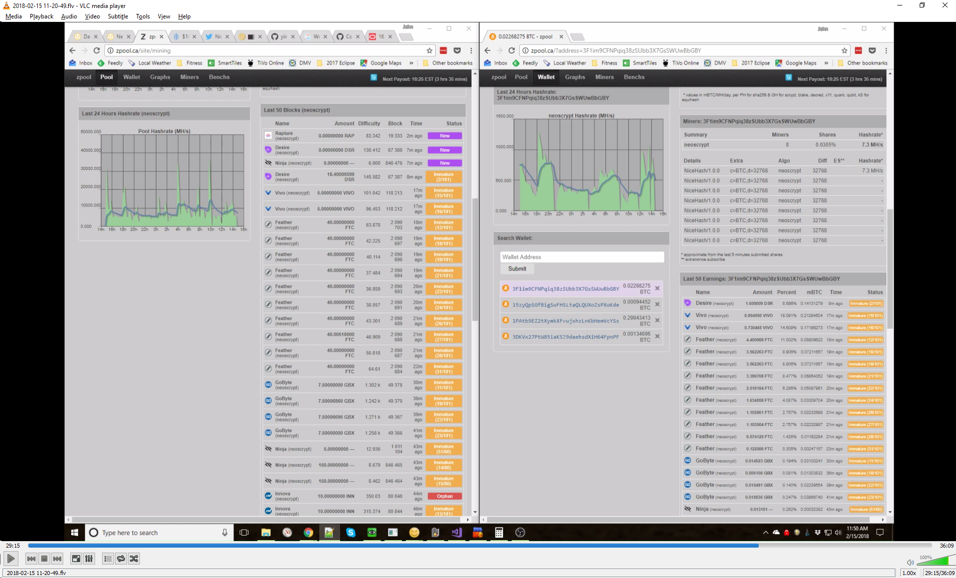Close the active zpool tab in left browser
The image size is (956, 578).
(161, 36)
